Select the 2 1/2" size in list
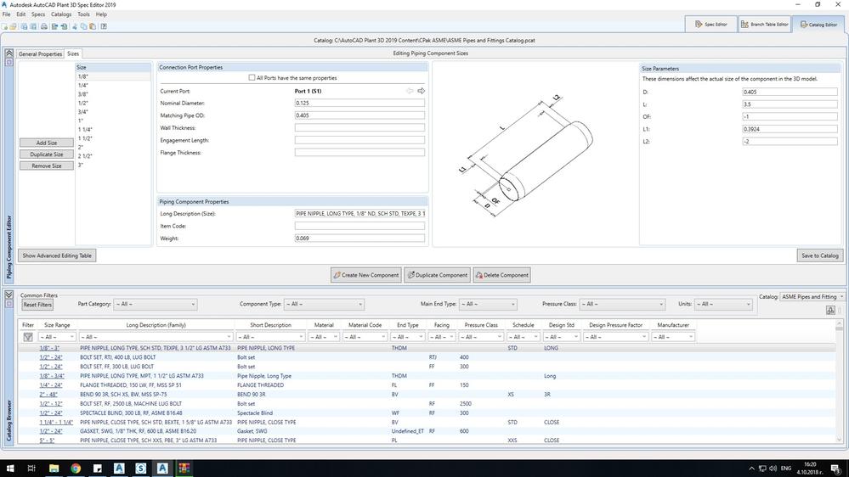Image resolution: width=849 pixels, height=477 pixels. pos(85,156)
